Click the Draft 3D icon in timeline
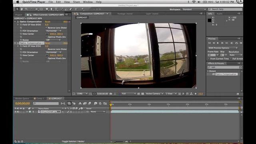The height and width of the screenshot is (144, 256). point(74,103)
